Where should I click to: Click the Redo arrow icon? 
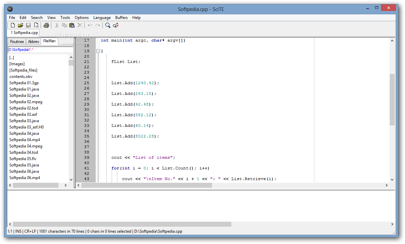pos(98,25)
